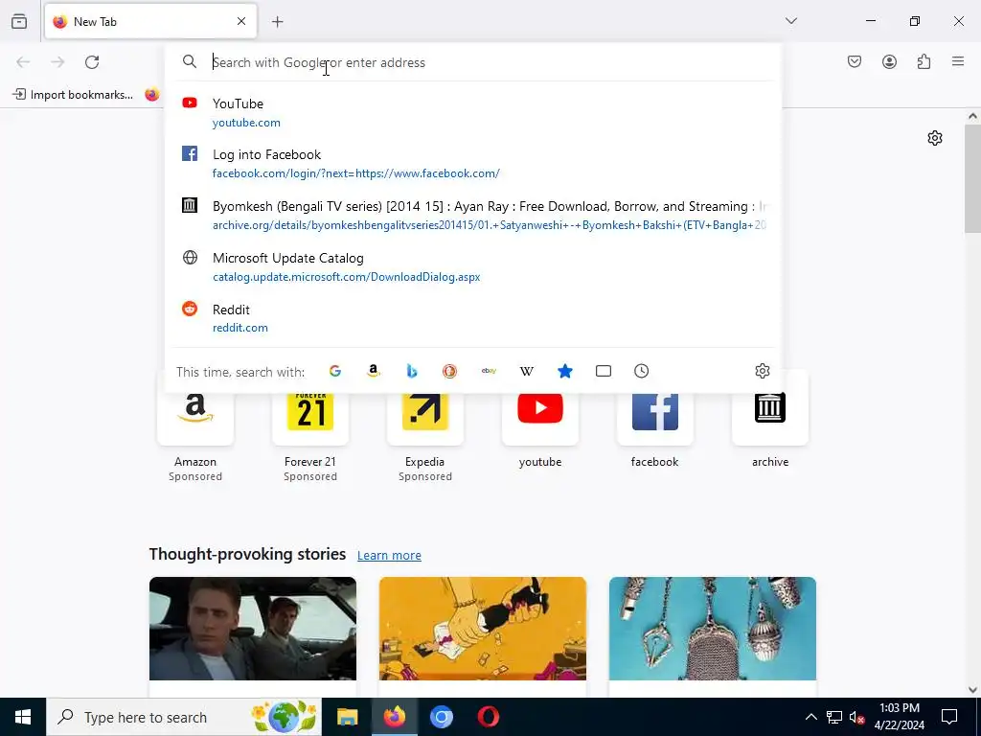Open new tab personalize gear icon
The height and width of the screenshot is (736, 981).
(935, 138)
